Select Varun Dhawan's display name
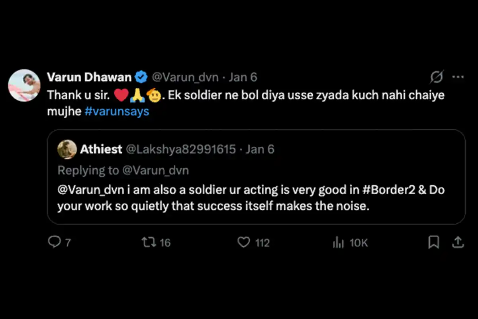478x319 pixels. 89,77
